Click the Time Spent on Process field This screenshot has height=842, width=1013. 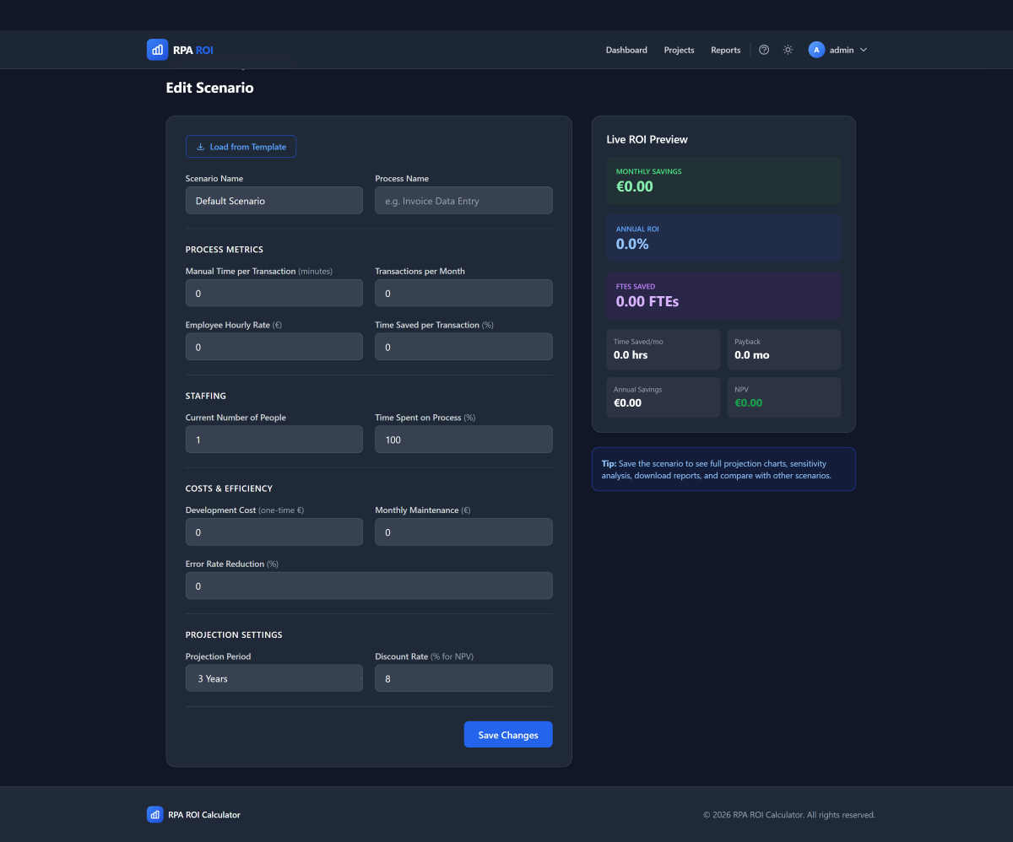click(x=463, y=439)
